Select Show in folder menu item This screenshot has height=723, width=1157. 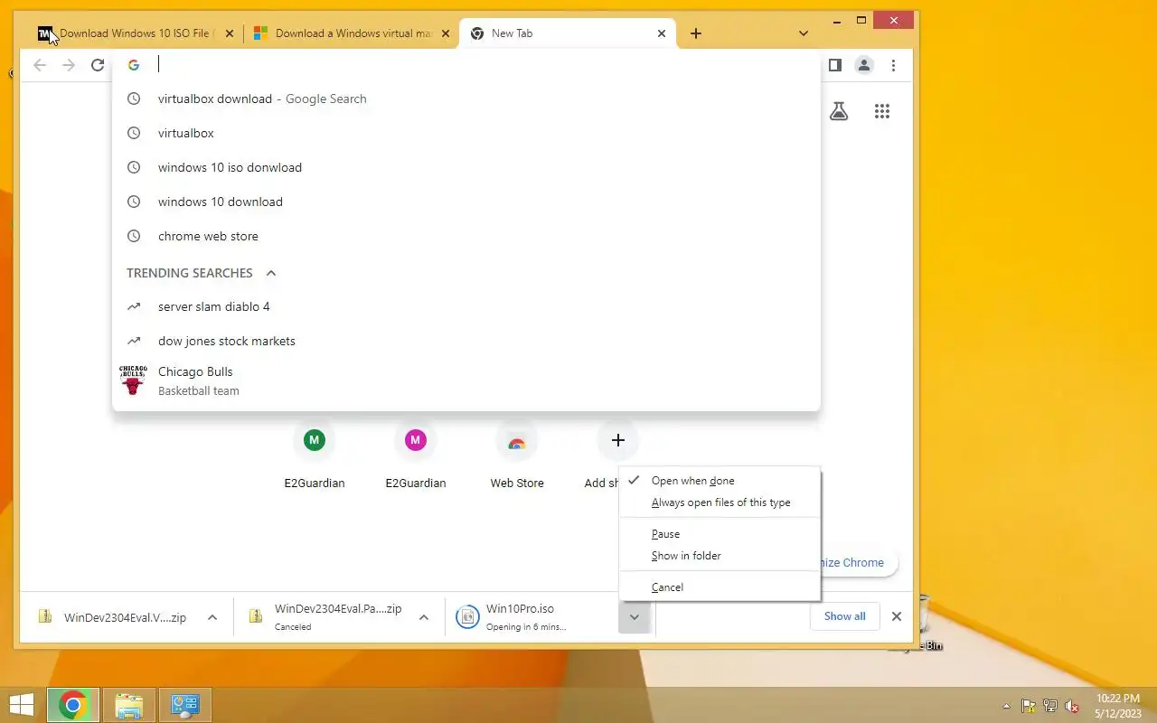[720, 556]
